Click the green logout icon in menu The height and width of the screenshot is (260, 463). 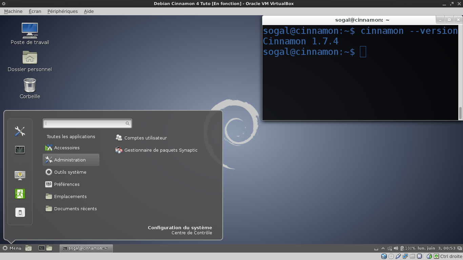[x=20, y=194]
